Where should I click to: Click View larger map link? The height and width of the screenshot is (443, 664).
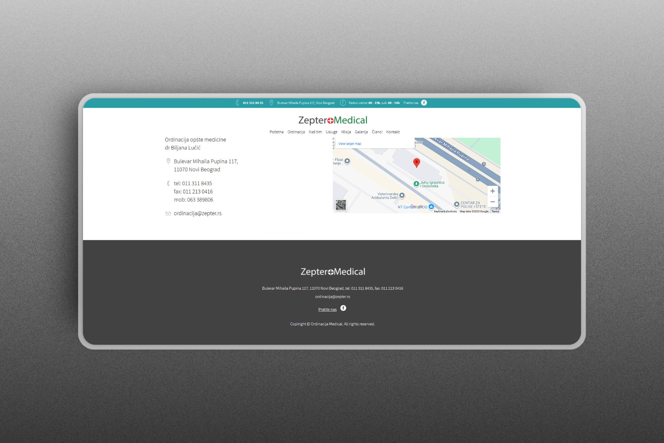pos(350,144)
